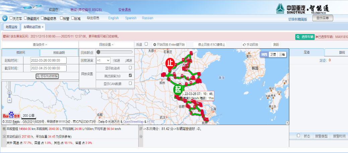
Task: Enable the 后退 checkbox
Action: (146, 44)
